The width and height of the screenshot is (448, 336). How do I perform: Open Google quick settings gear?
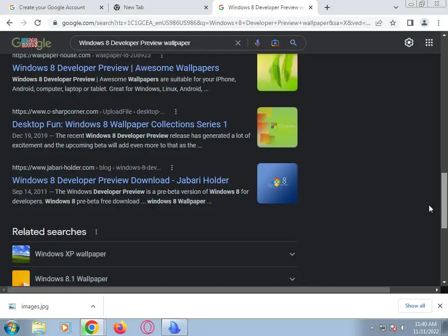[409, 42]
